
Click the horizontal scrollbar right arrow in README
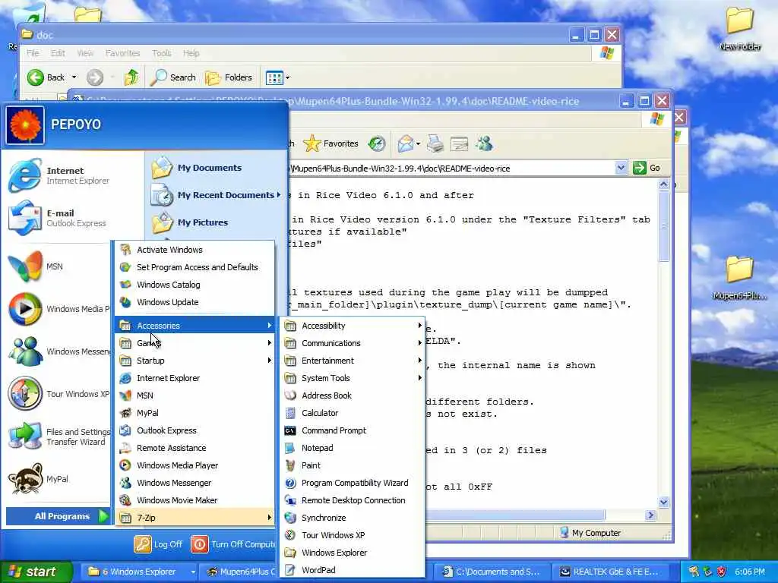(x=650, y=515)
